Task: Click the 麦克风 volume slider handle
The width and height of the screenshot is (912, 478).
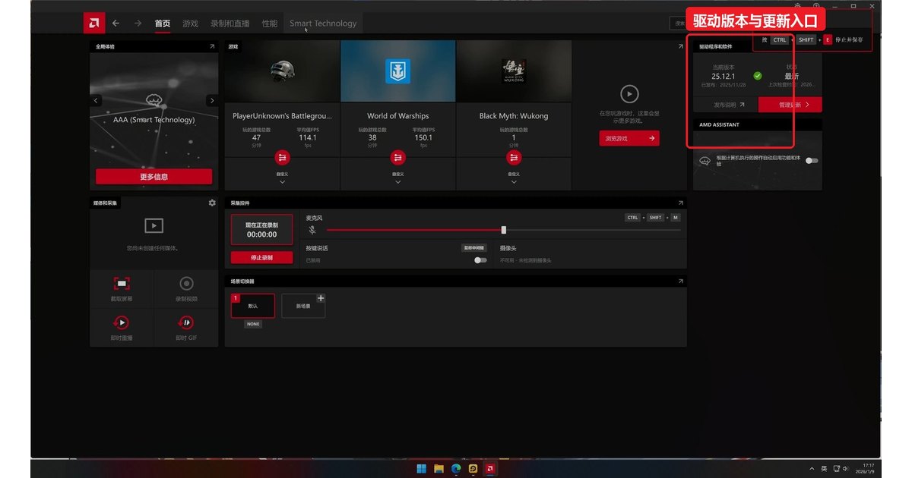Action: point(504,230)
